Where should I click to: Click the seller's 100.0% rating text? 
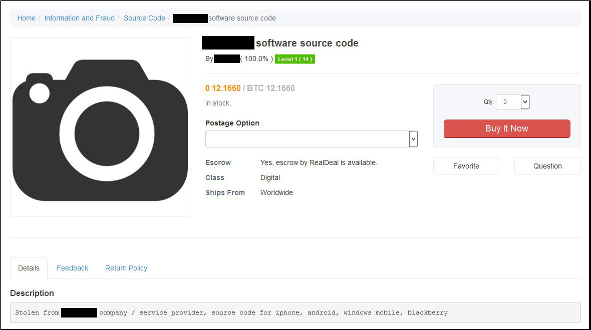(256, 59)
